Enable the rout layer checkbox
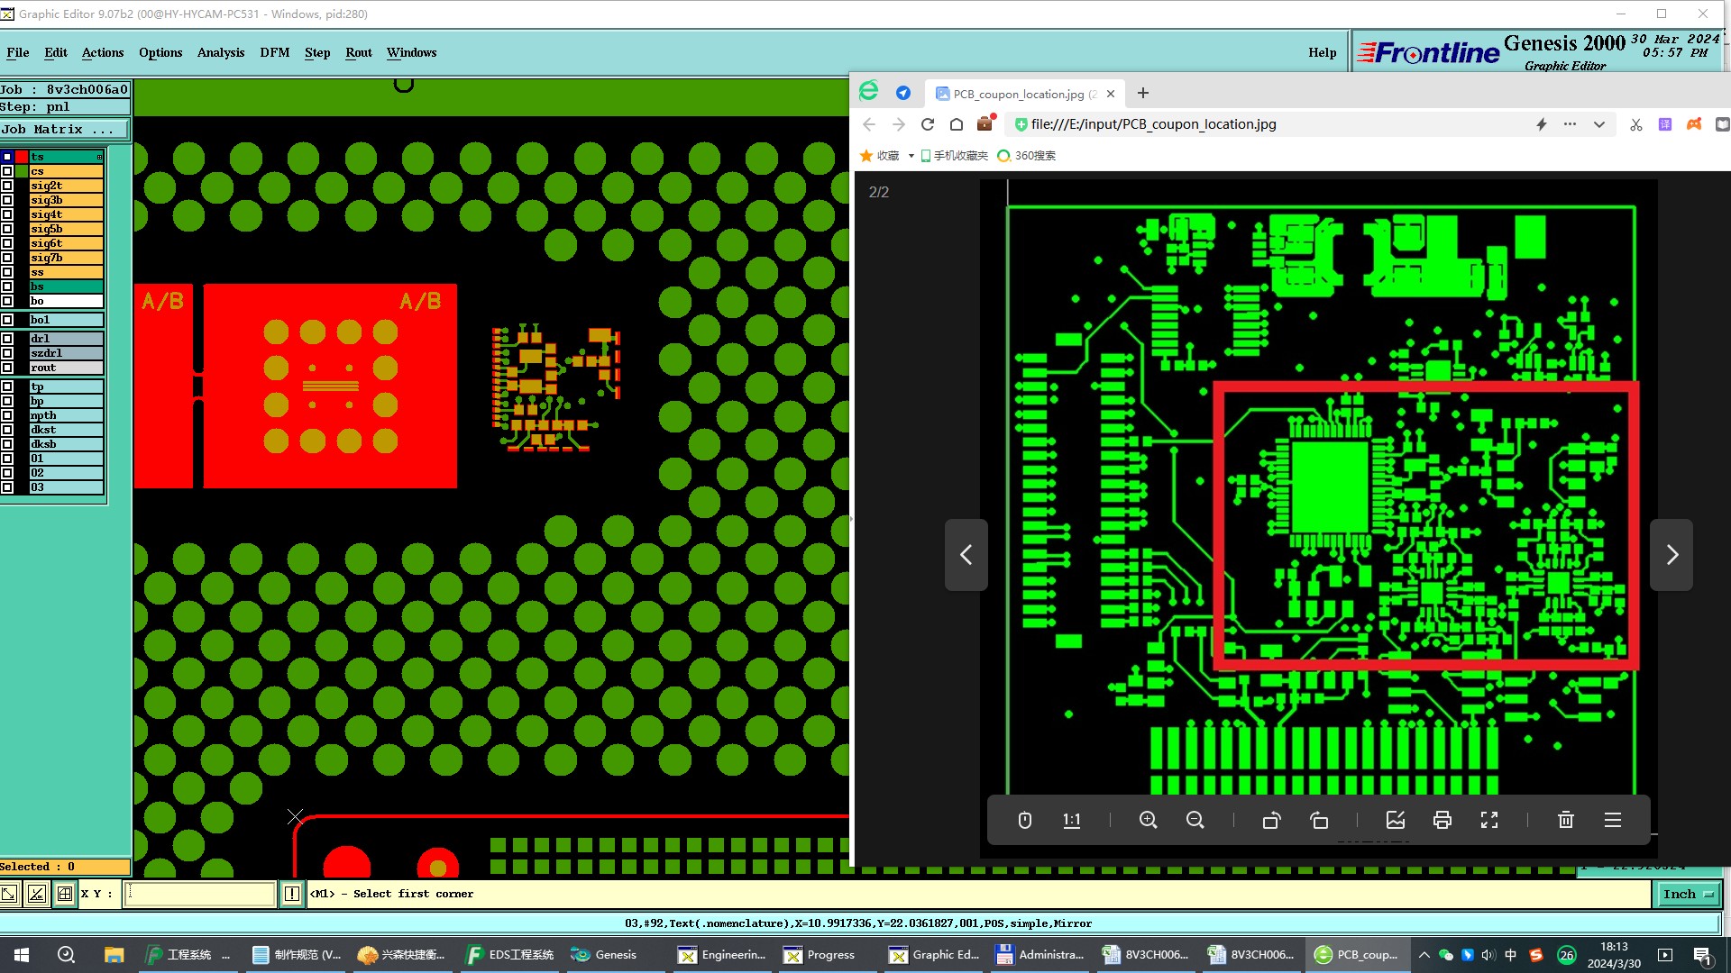The height and width of the screenshot is (973, 1731). click(x=7, y=368)
